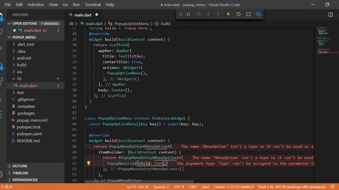The height and width of the screenshot is (190, 339).
Task: Close the unsaved main.dart tab dot
Action: tap(96, 15)
